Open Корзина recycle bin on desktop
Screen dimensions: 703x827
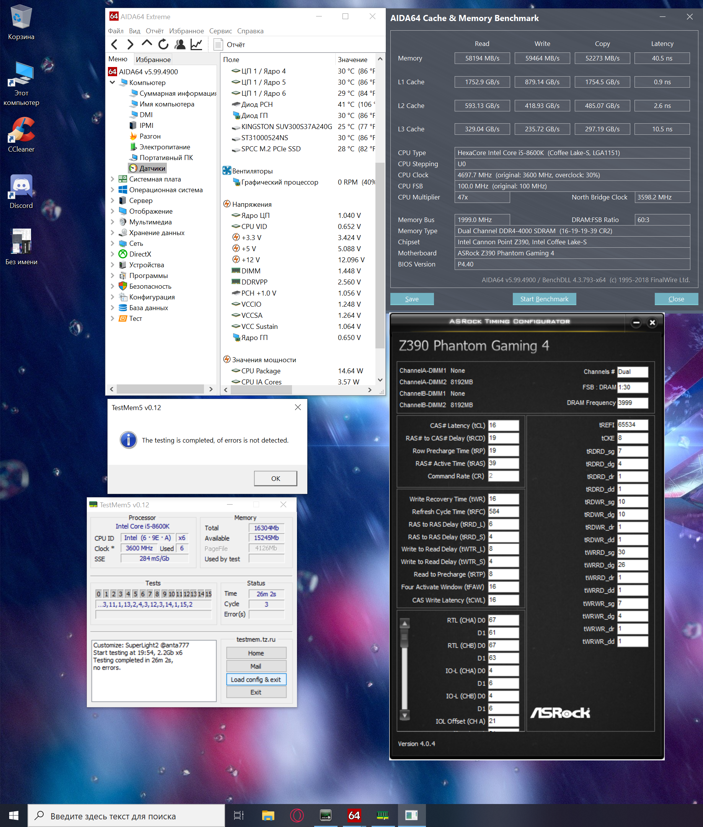pos(21,23)
